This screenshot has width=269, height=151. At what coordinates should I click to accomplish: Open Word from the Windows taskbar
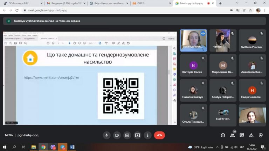pos(72,147)
